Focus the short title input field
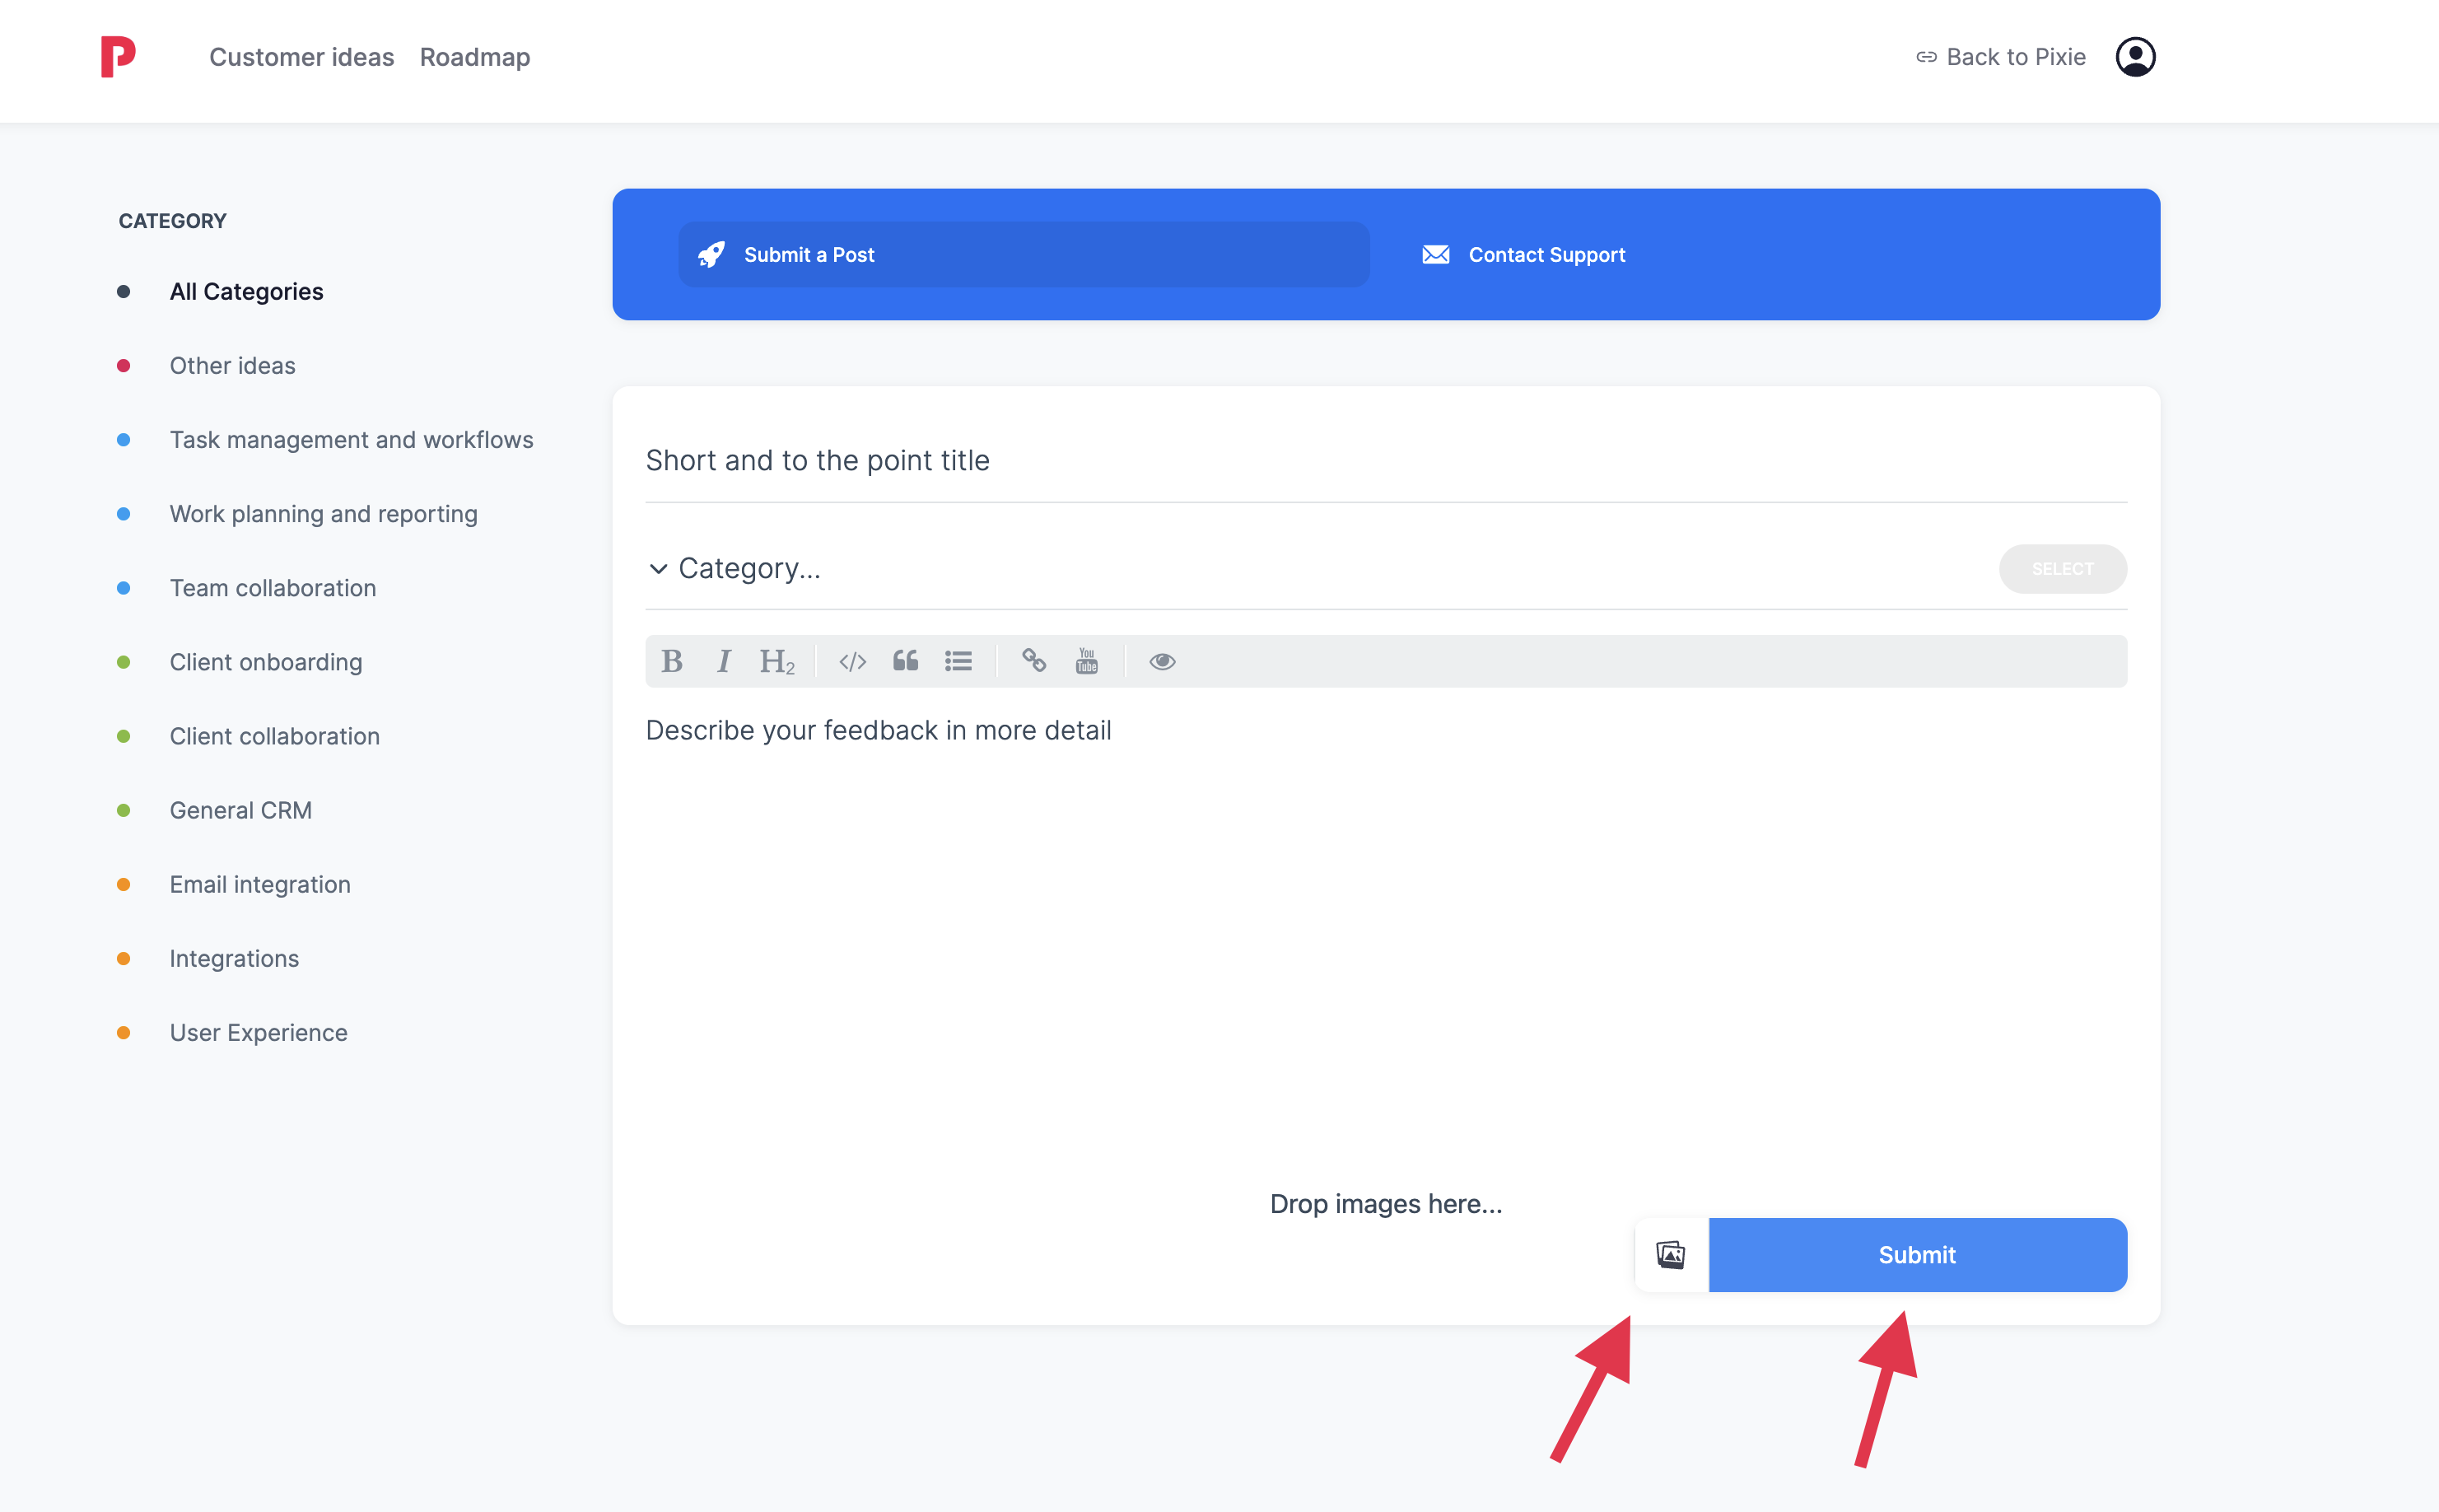2439x1512 pixels. coord(1384,460)
